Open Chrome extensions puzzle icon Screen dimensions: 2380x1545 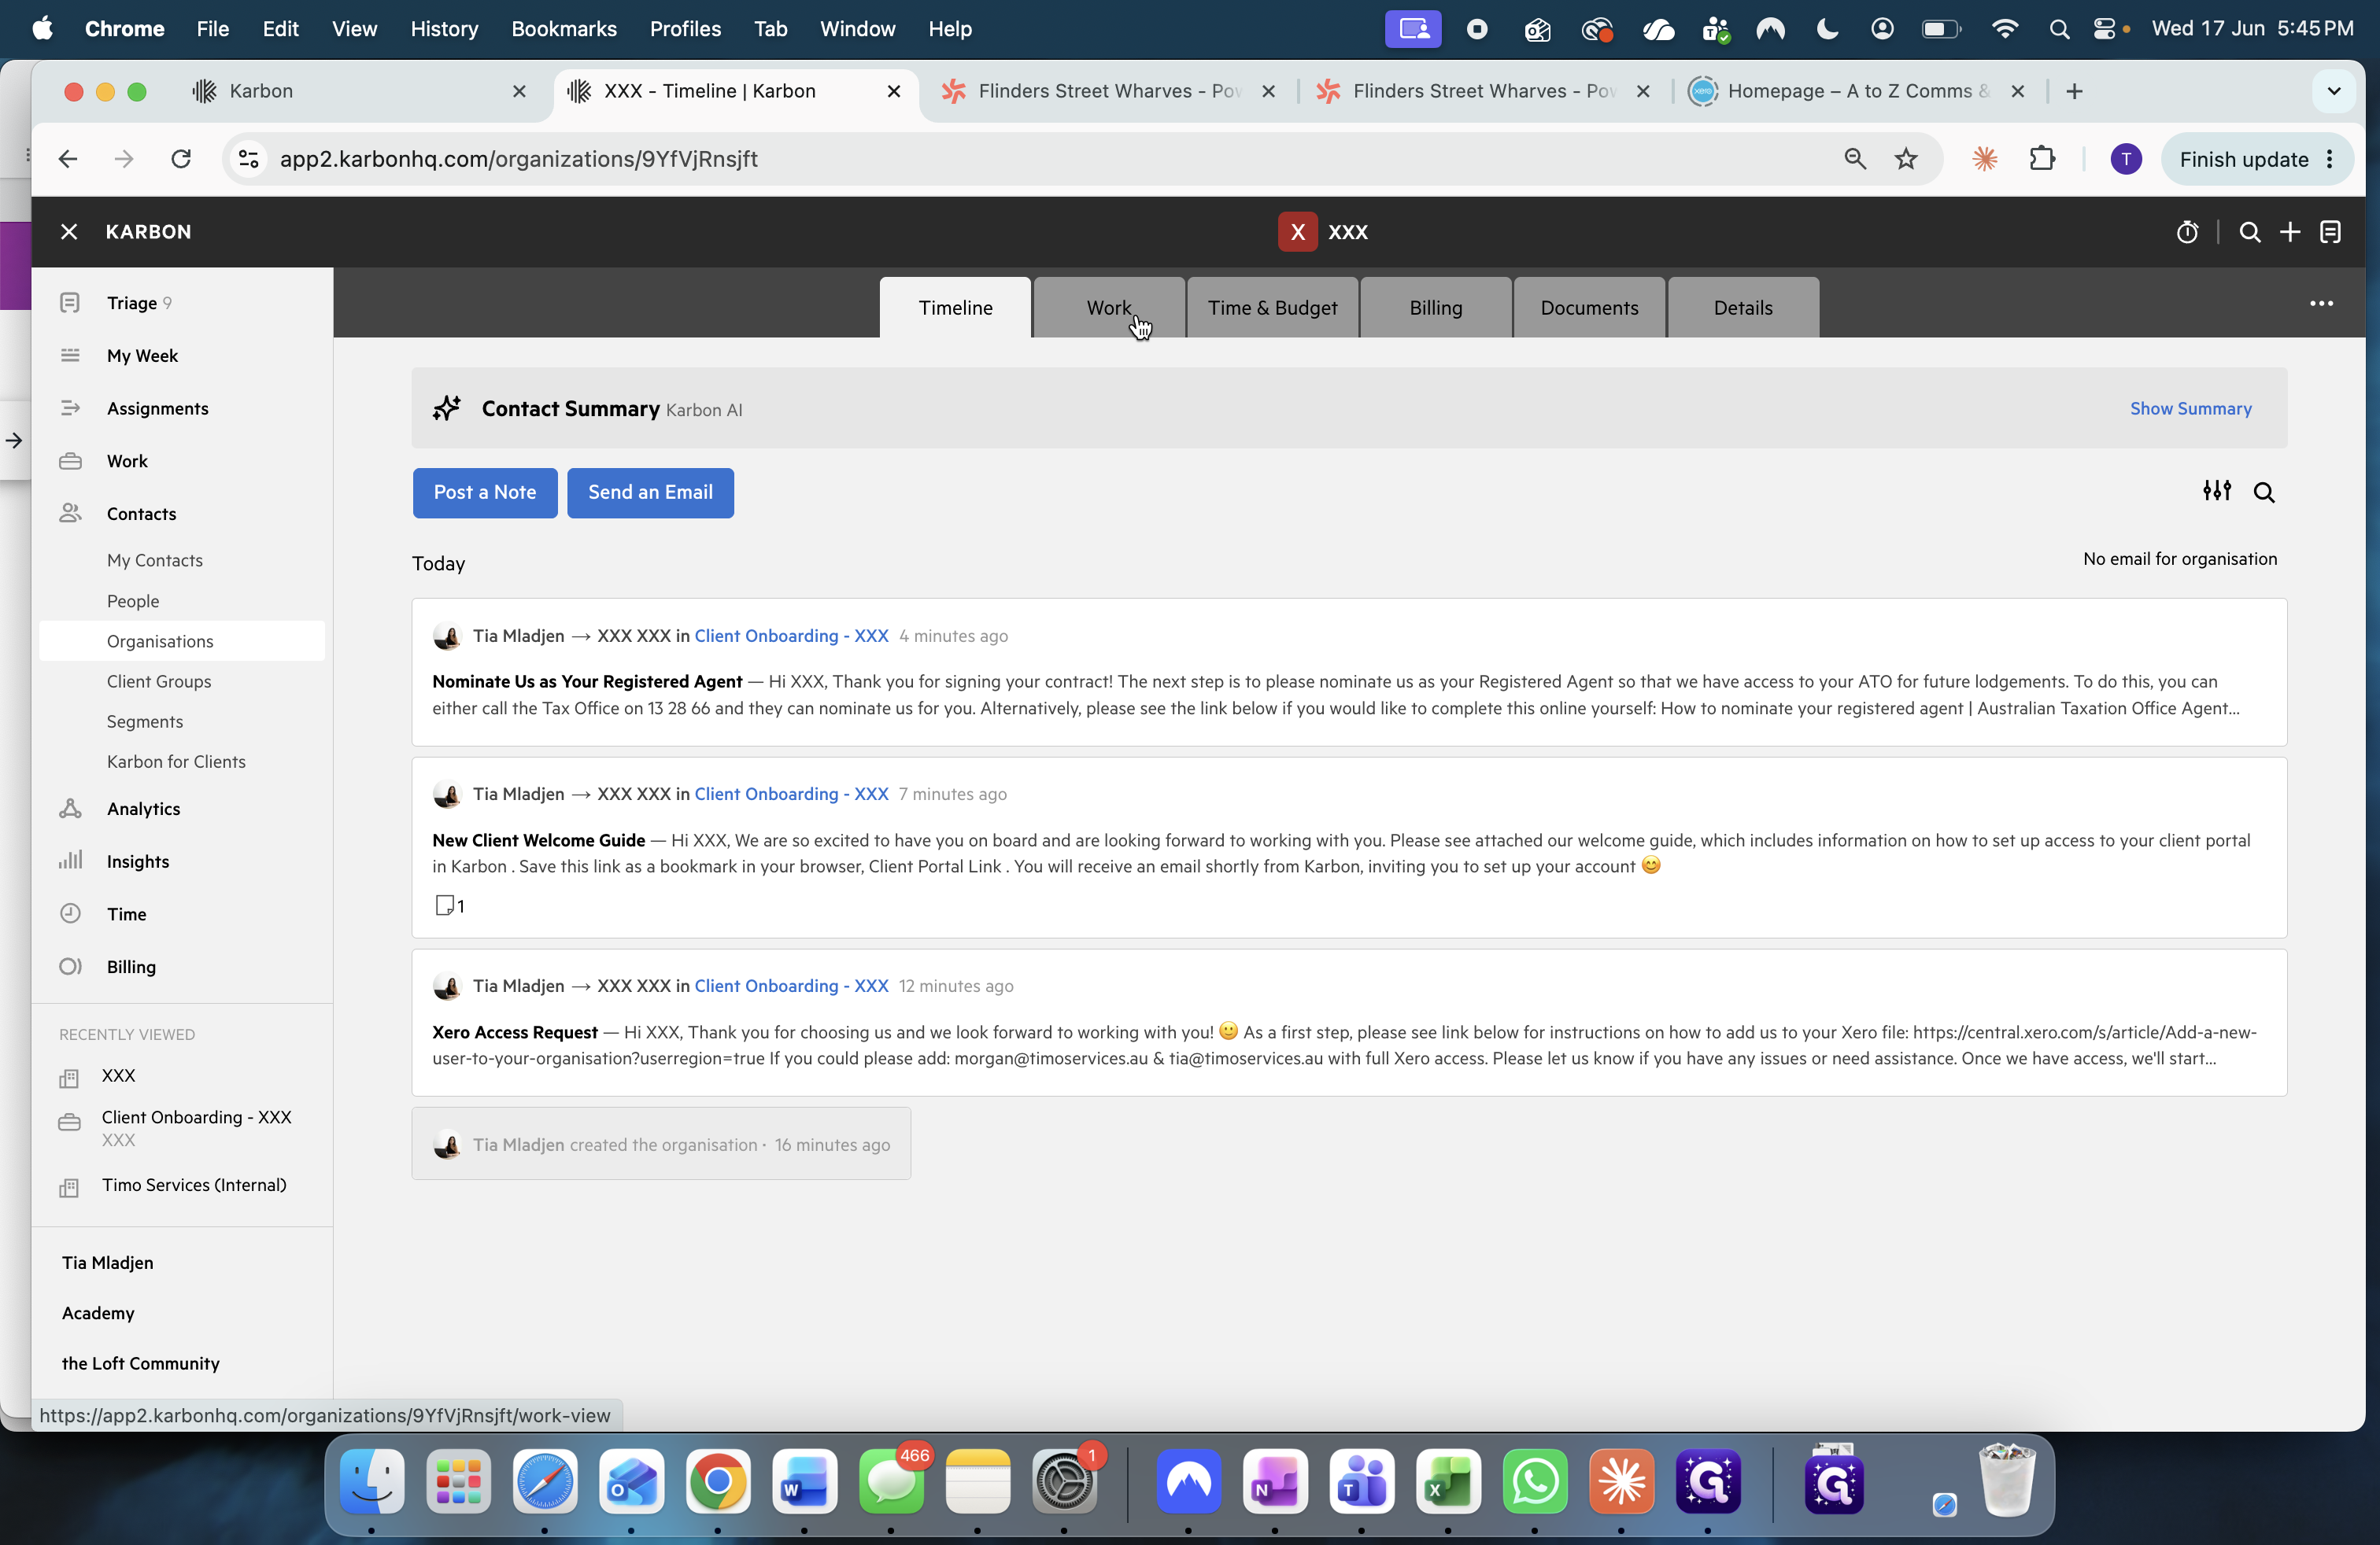[x=2042, y=159]
